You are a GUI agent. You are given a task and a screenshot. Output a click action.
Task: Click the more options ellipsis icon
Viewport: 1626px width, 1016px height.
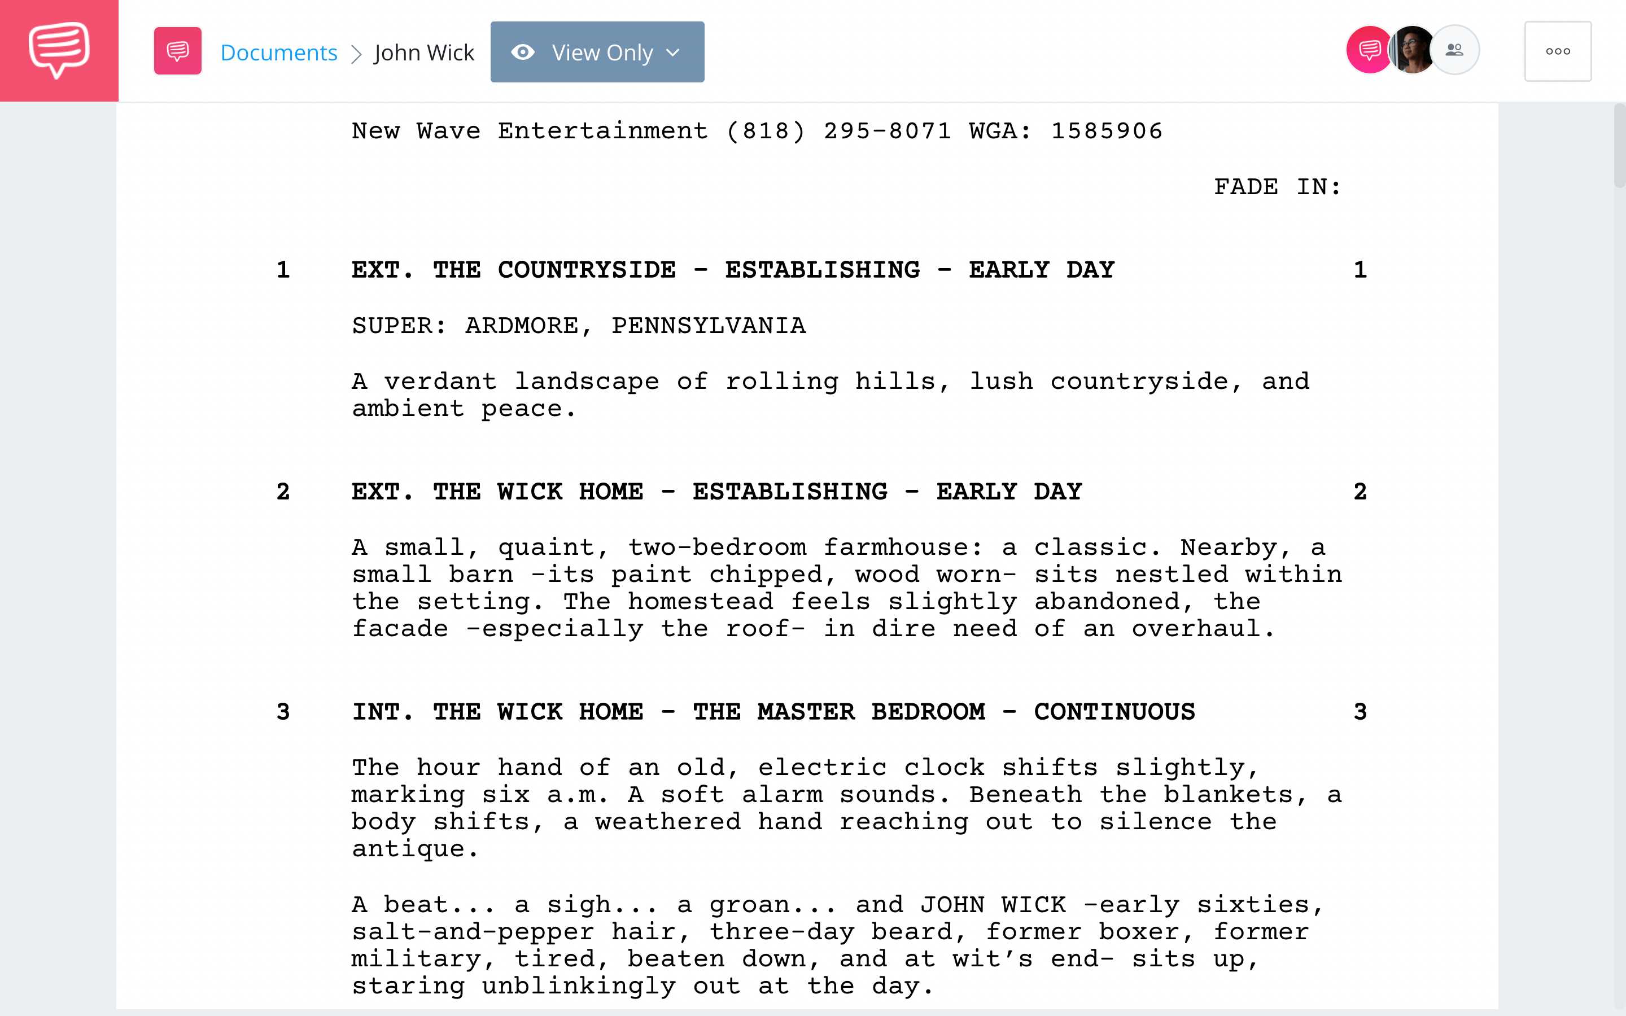pos(1557,51)
